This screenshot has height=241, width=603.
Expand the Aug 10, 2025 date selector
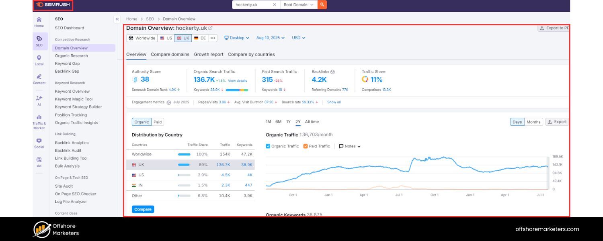pyautogui.click(x=271, y=38)
